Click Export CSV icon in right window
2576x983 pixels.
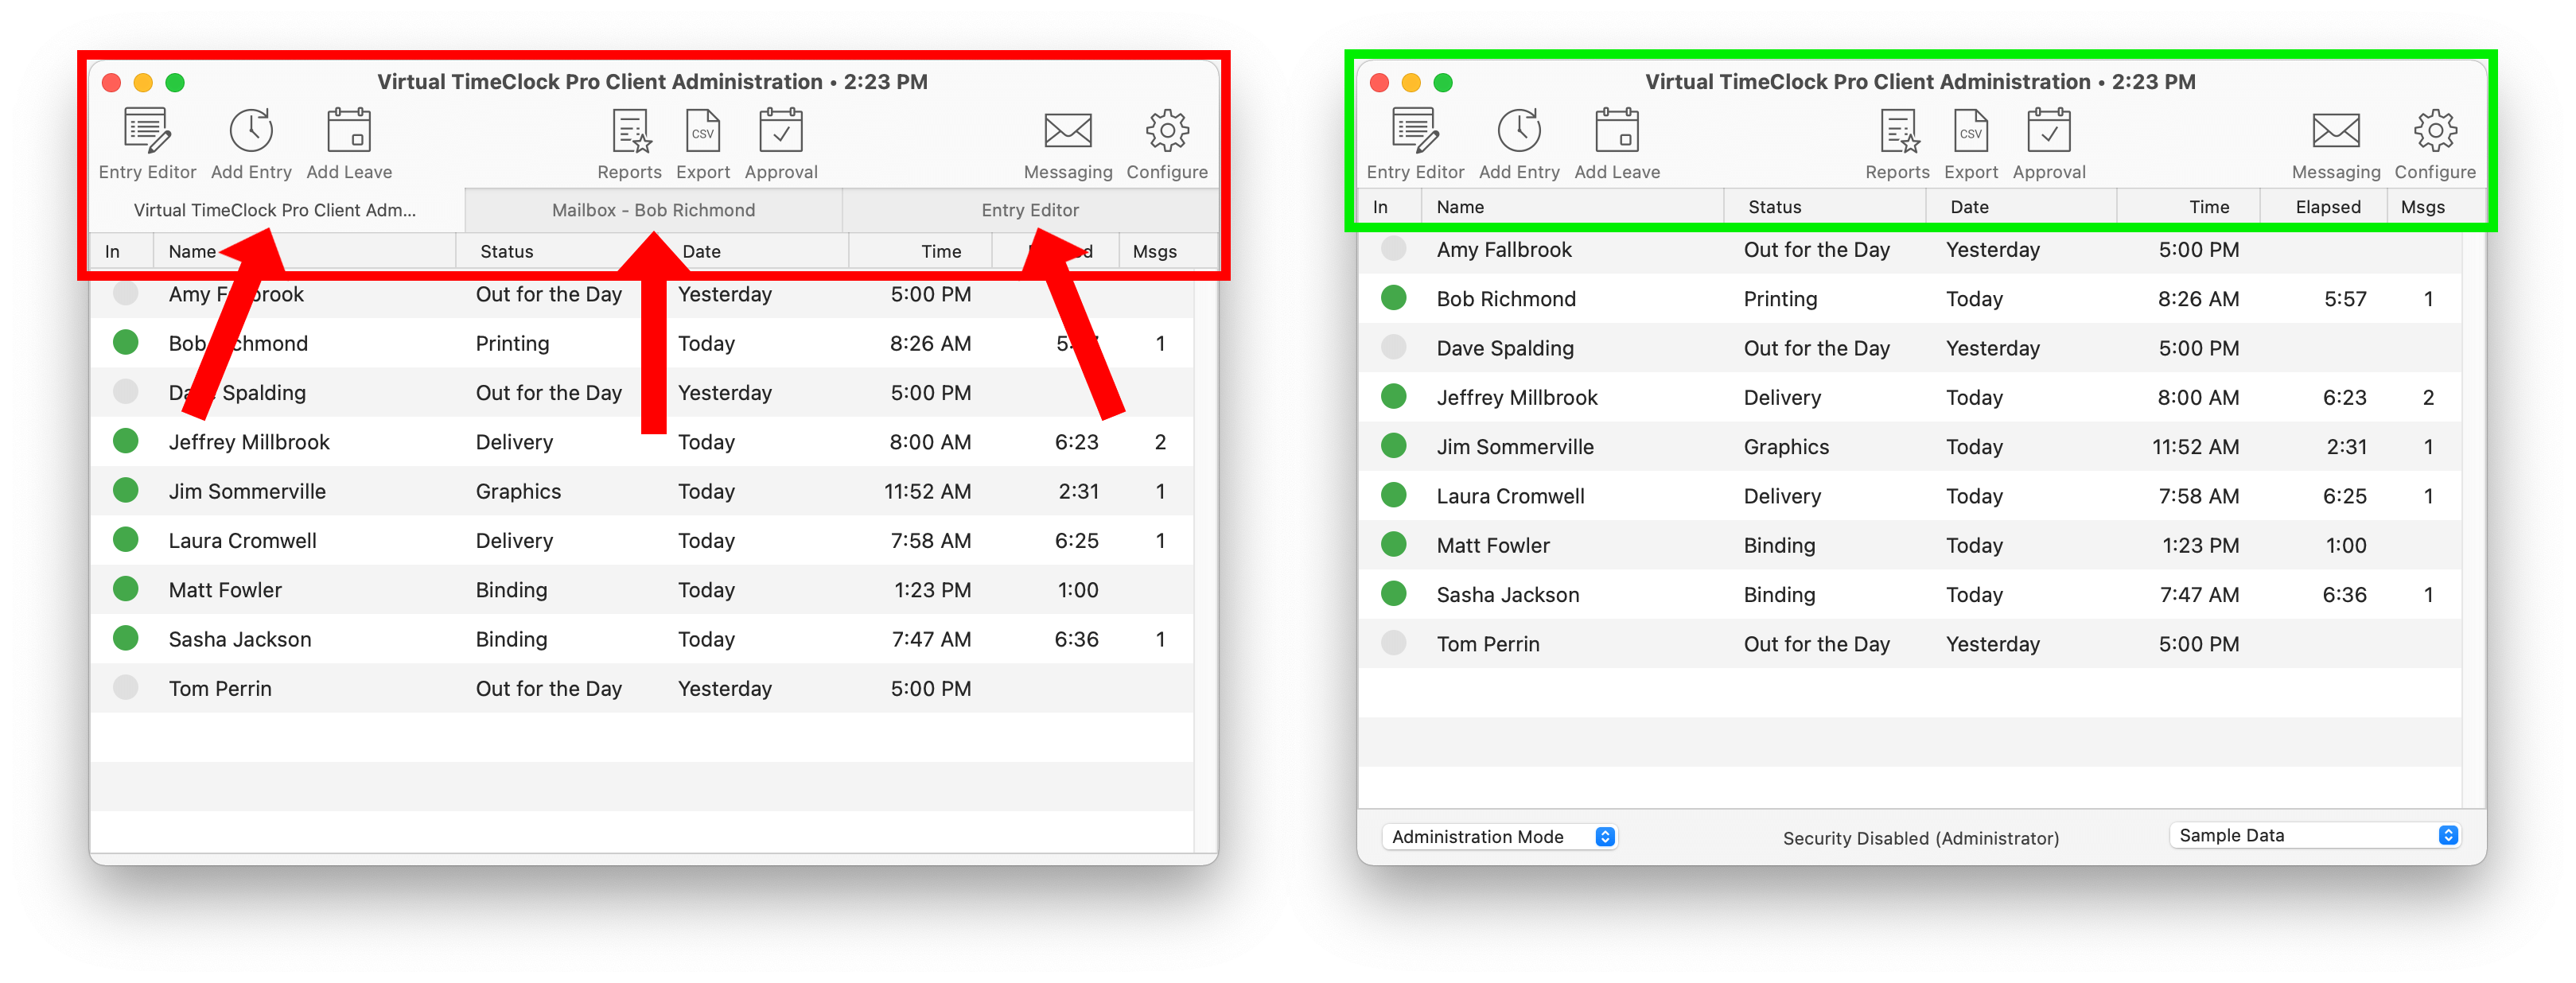click(1971, 131)
